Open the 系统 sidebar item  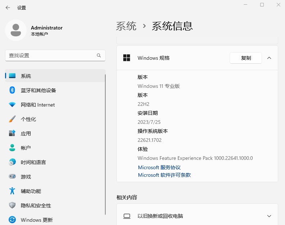click(26, 76)
